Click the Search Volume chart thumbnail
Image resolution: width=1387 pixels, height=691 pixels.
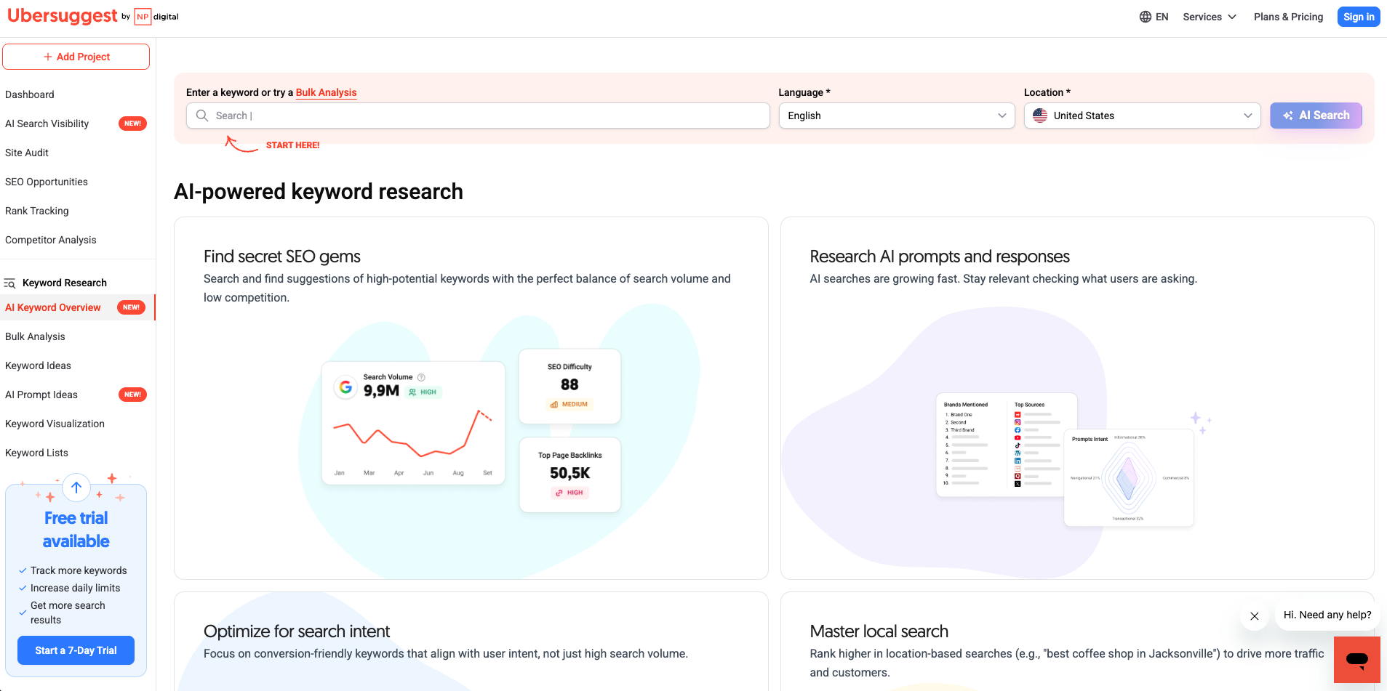point(413,423)
